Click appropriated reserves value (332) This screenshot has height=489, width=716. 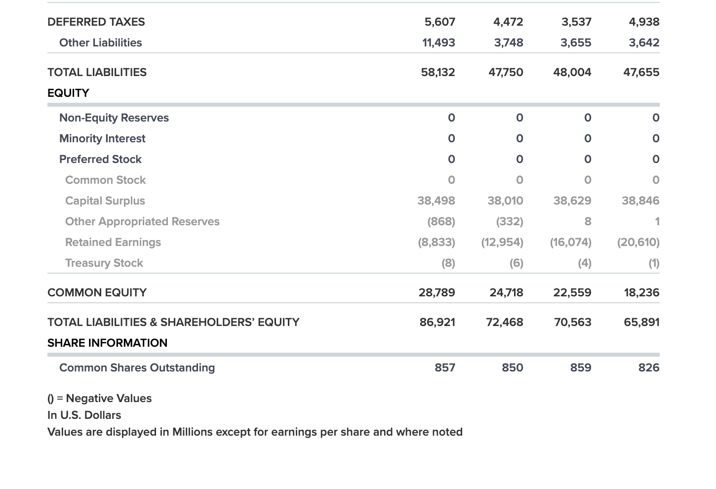point(510,221)
